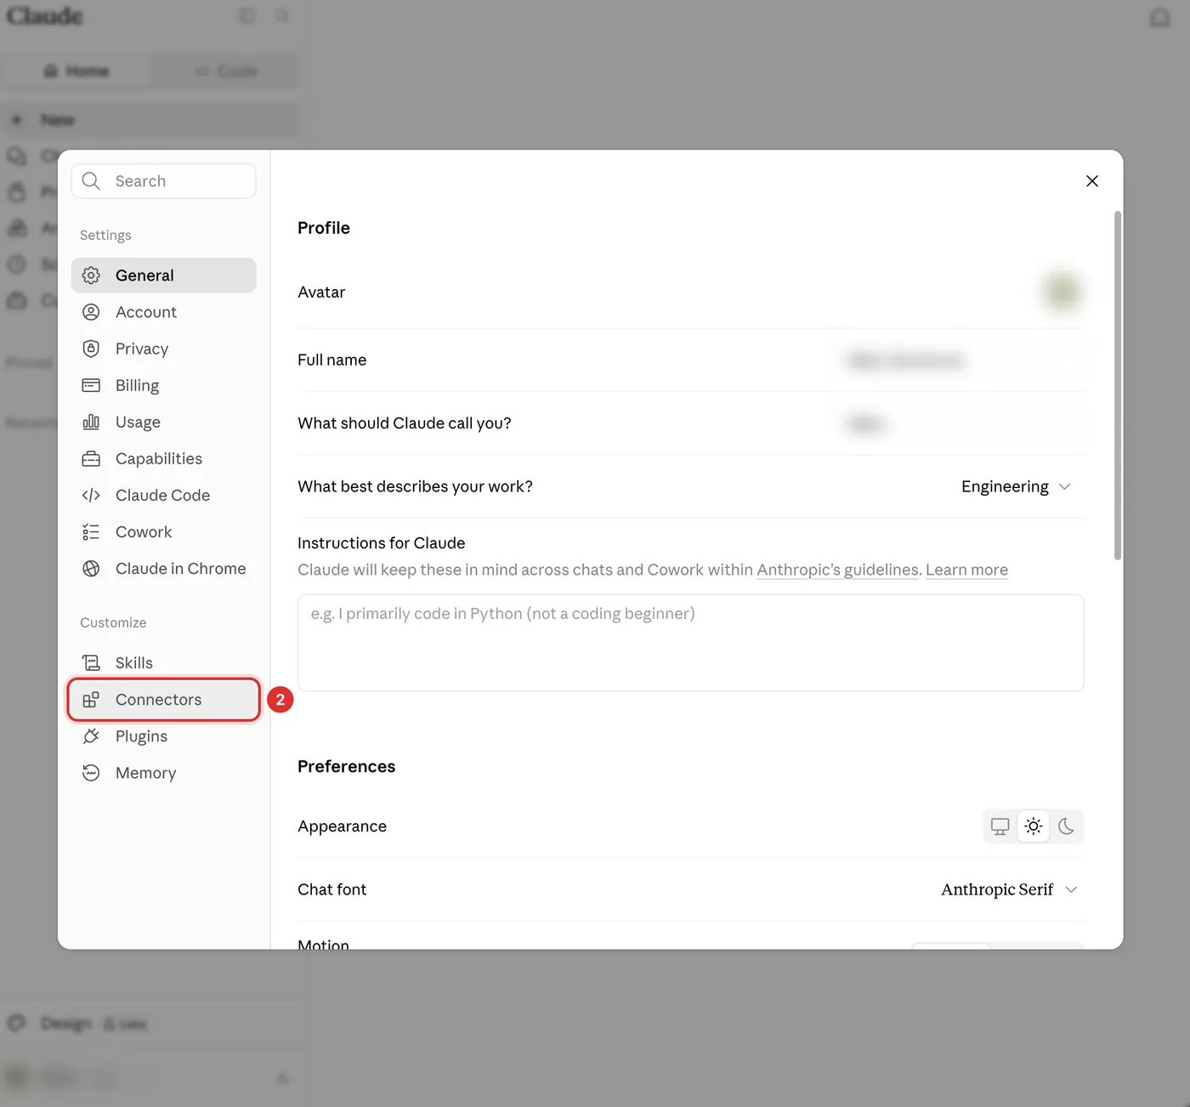Open Plugins under Customize

[164, 736]
